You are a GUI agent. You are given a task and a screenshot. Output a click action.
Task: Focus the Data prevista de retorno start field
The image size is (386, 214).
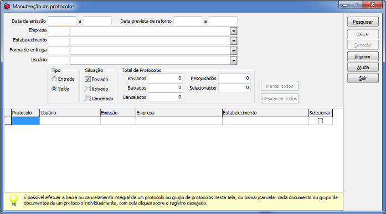(188, 21)
